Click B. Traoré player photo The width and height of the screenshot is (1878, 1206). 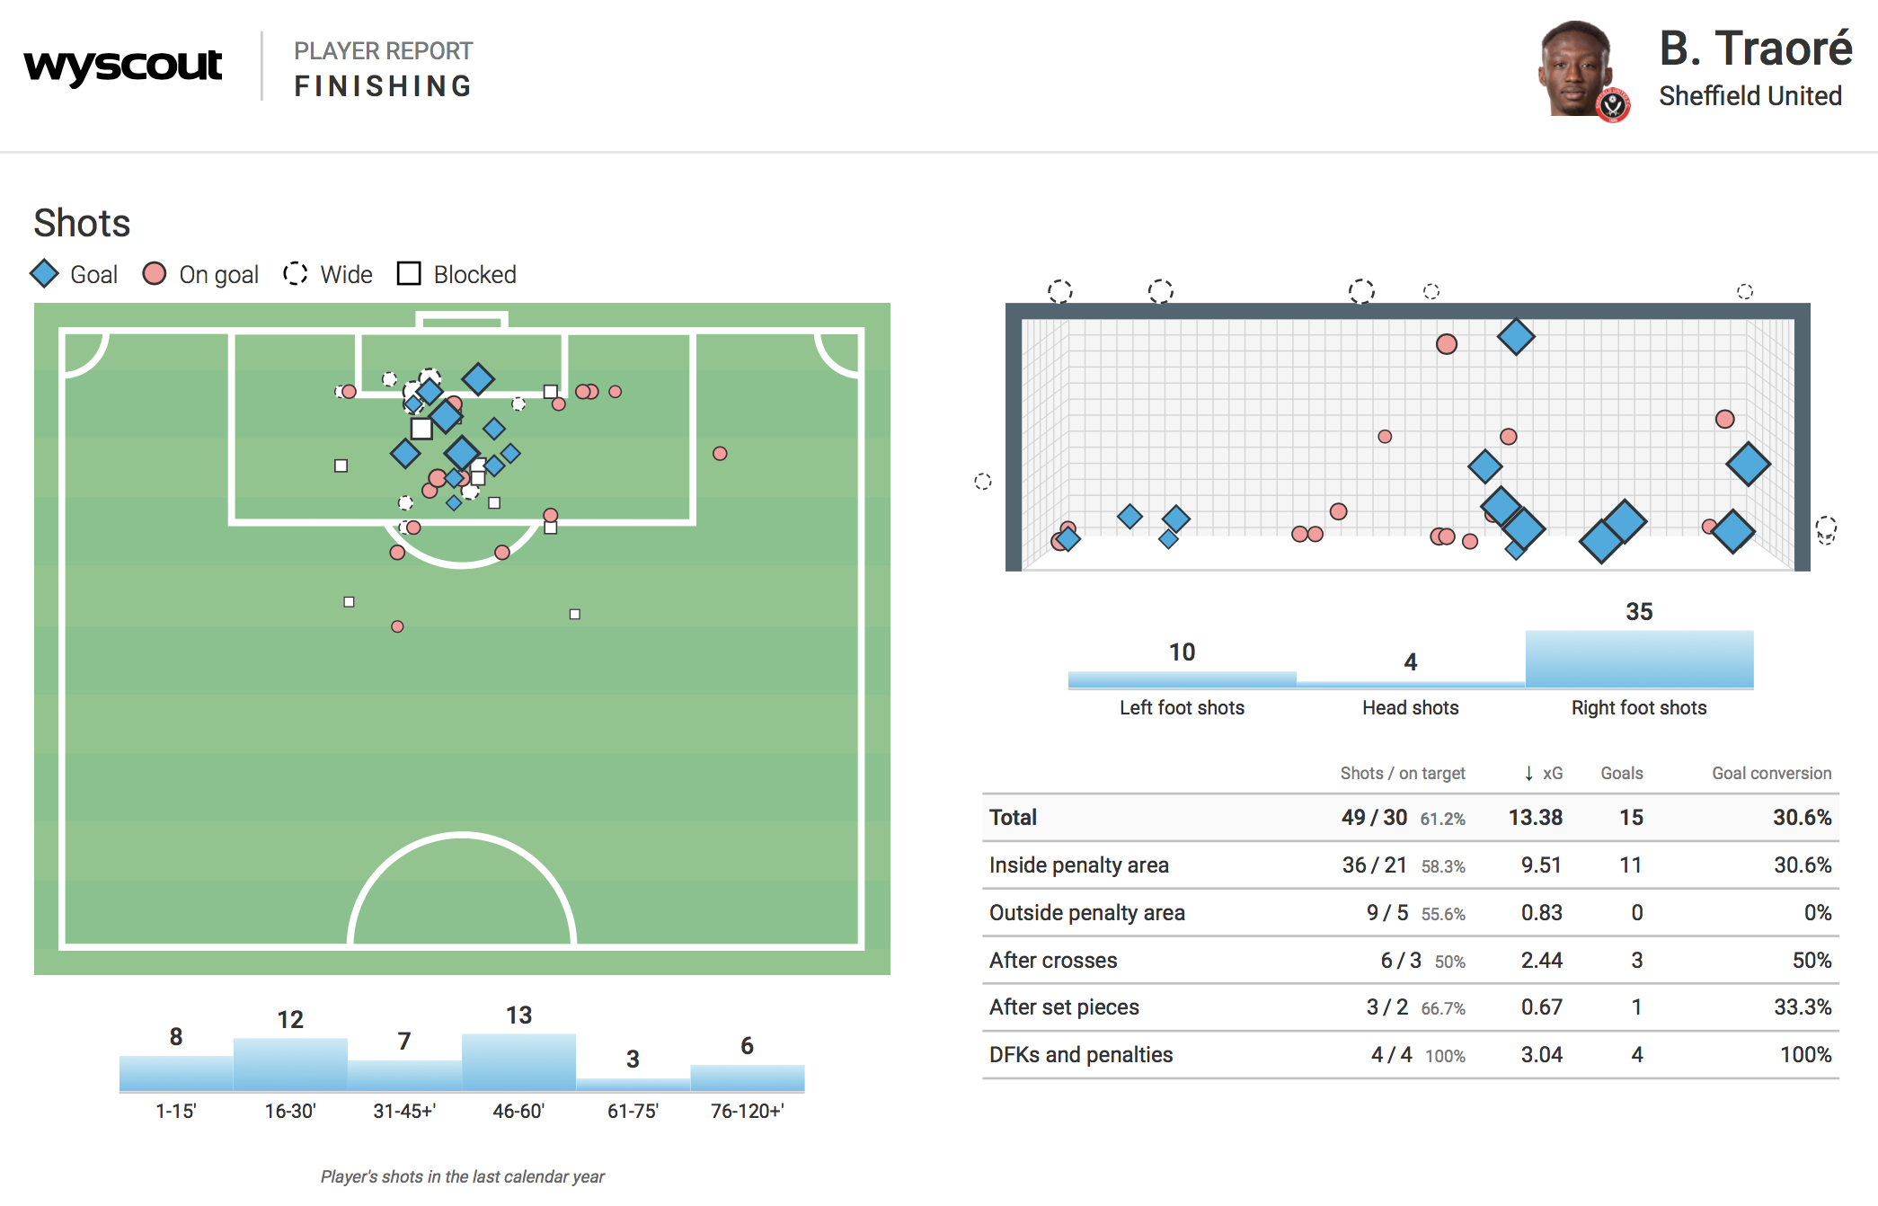[x=1575, y=68]
